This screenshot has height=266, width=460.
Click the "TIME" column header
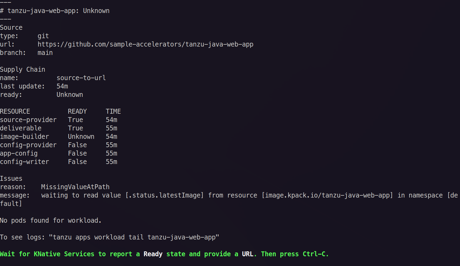[113, 111]
